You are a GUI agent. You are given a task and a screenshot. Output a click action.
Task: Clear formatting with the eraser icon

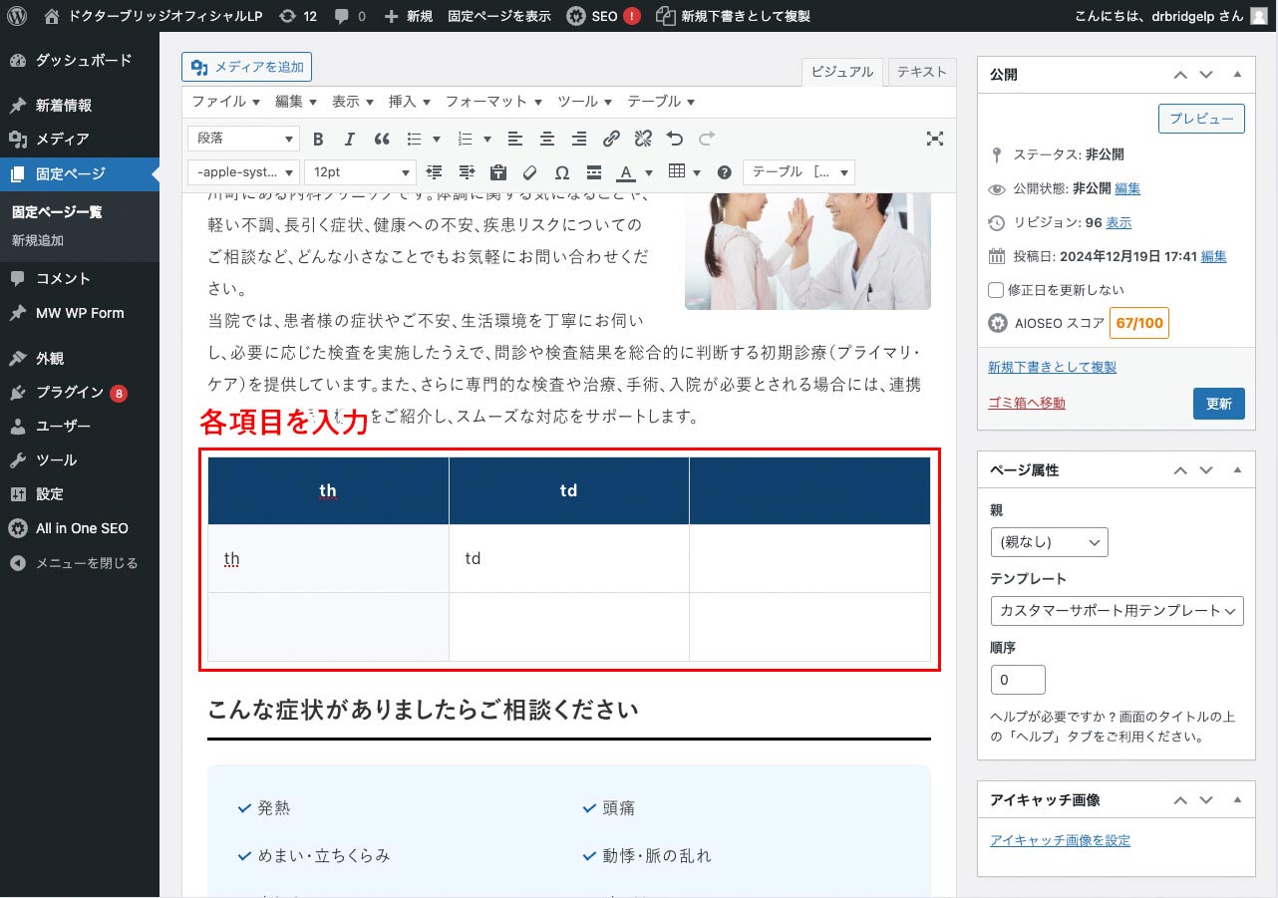point(530,172)
